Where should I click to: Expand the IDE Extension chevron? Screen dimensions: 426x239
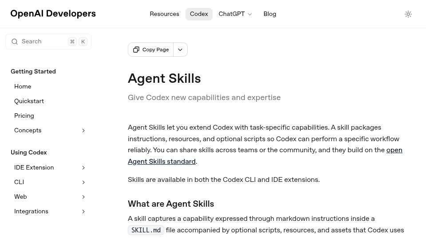(83, 168)
